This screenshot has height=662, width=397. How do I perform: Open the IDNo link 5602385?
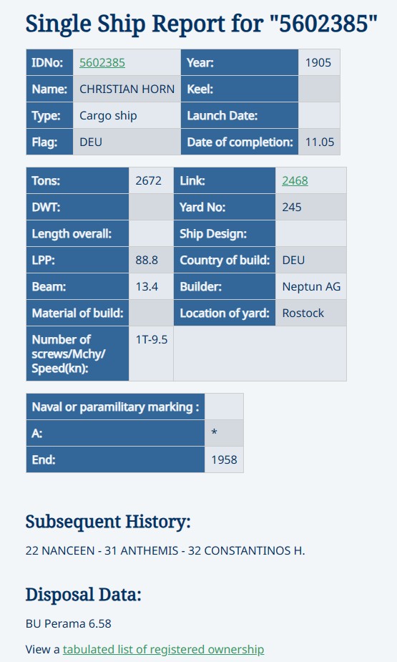(x=102, y=62)
